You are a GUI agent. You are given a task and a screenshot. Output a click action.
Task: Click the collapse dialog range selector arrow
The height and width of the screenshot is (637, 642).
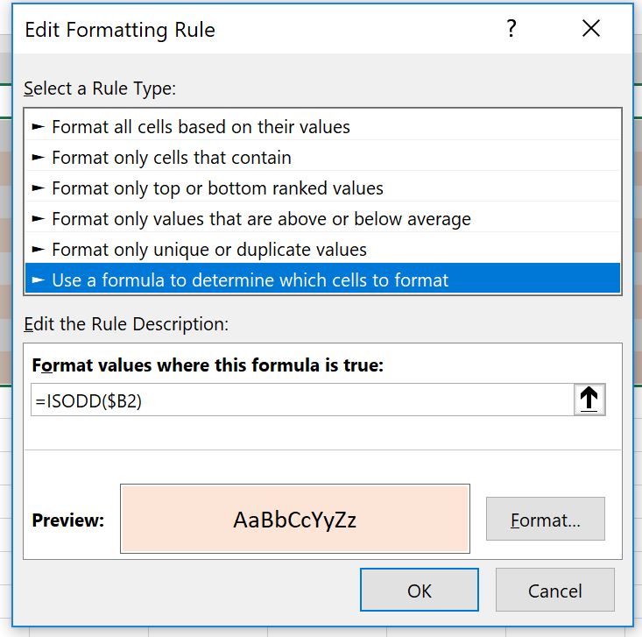(x=589, y=400)
